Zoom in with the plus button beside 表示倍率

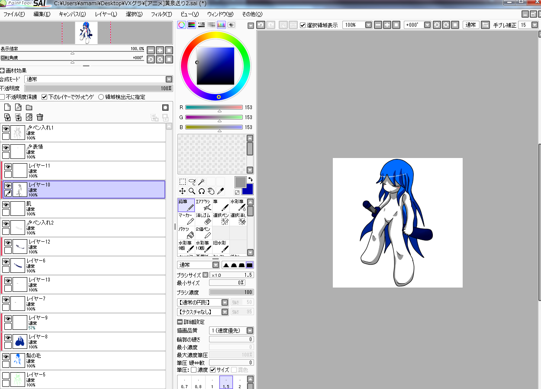coord(160,50)
